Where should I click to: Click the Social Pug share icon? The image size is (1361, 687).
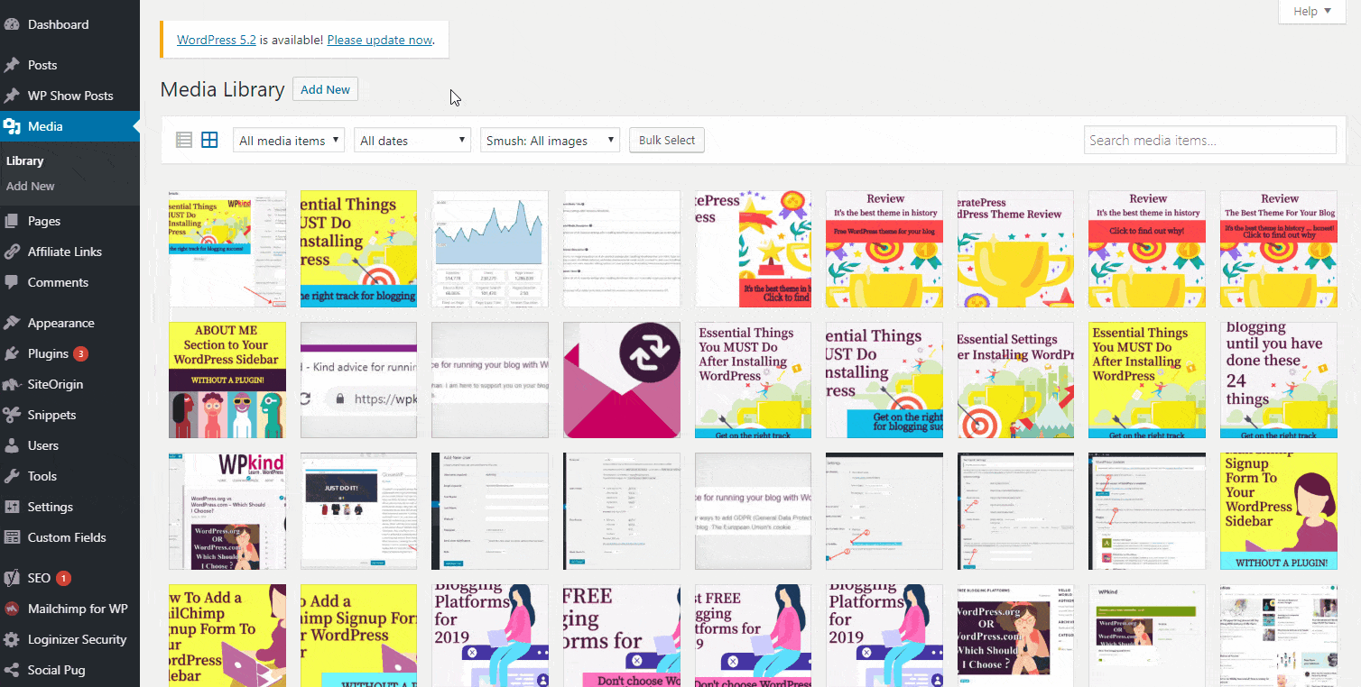[x=12, y=670]
